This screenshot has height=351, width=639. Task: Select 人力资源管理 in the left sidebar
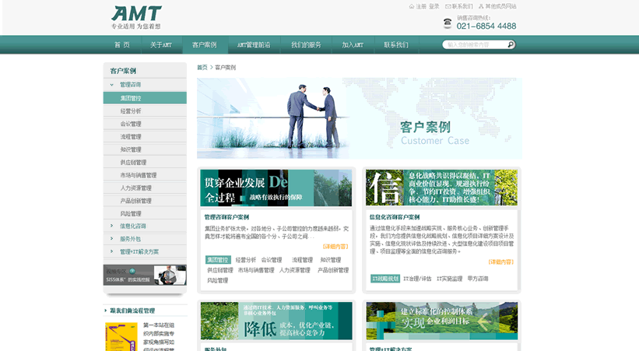(135, 188)
